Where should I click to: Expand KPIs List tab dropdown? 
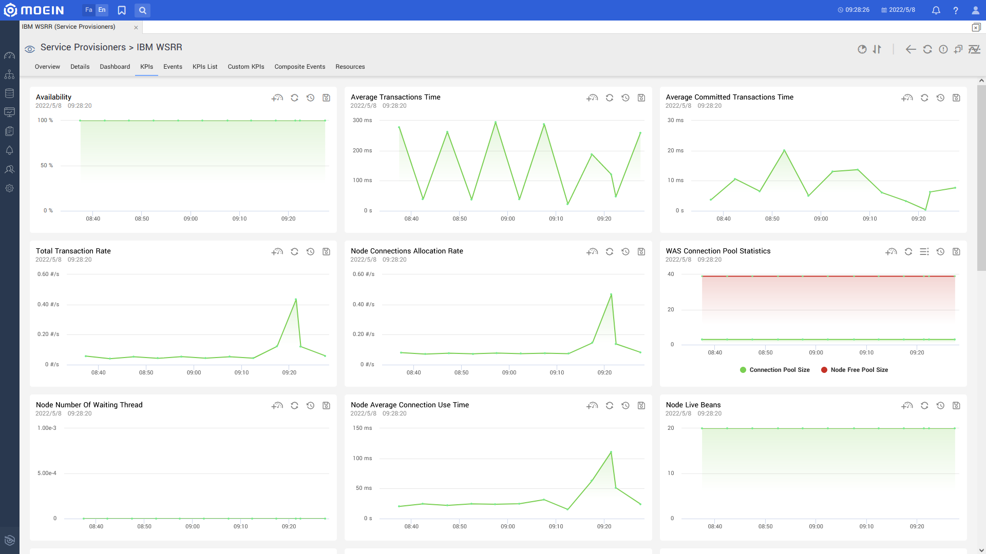[204, 66]
